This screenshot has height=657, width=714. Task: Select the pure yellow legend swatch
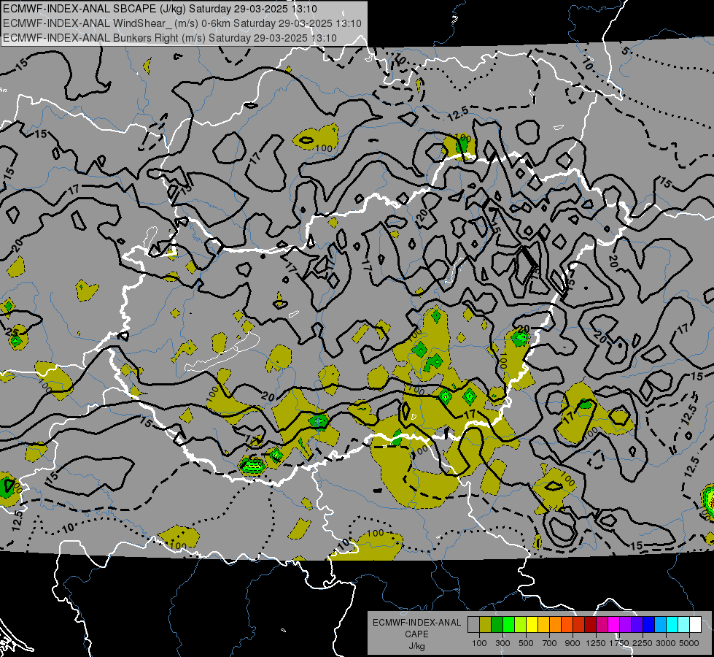tap(532, 624)
